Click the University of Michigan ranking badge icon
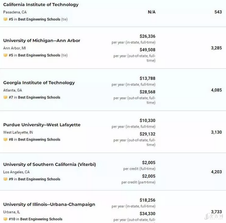 [x=5, y=55]
